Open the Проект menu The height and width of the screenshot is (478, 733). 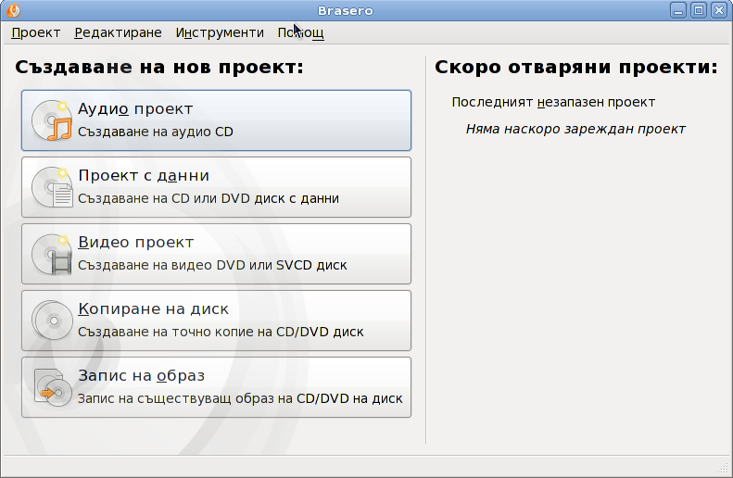pos(35,32)
